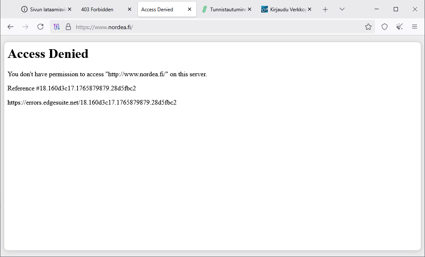
Task: Close the Access Denied tab
Action: click(x=190, y=9)
